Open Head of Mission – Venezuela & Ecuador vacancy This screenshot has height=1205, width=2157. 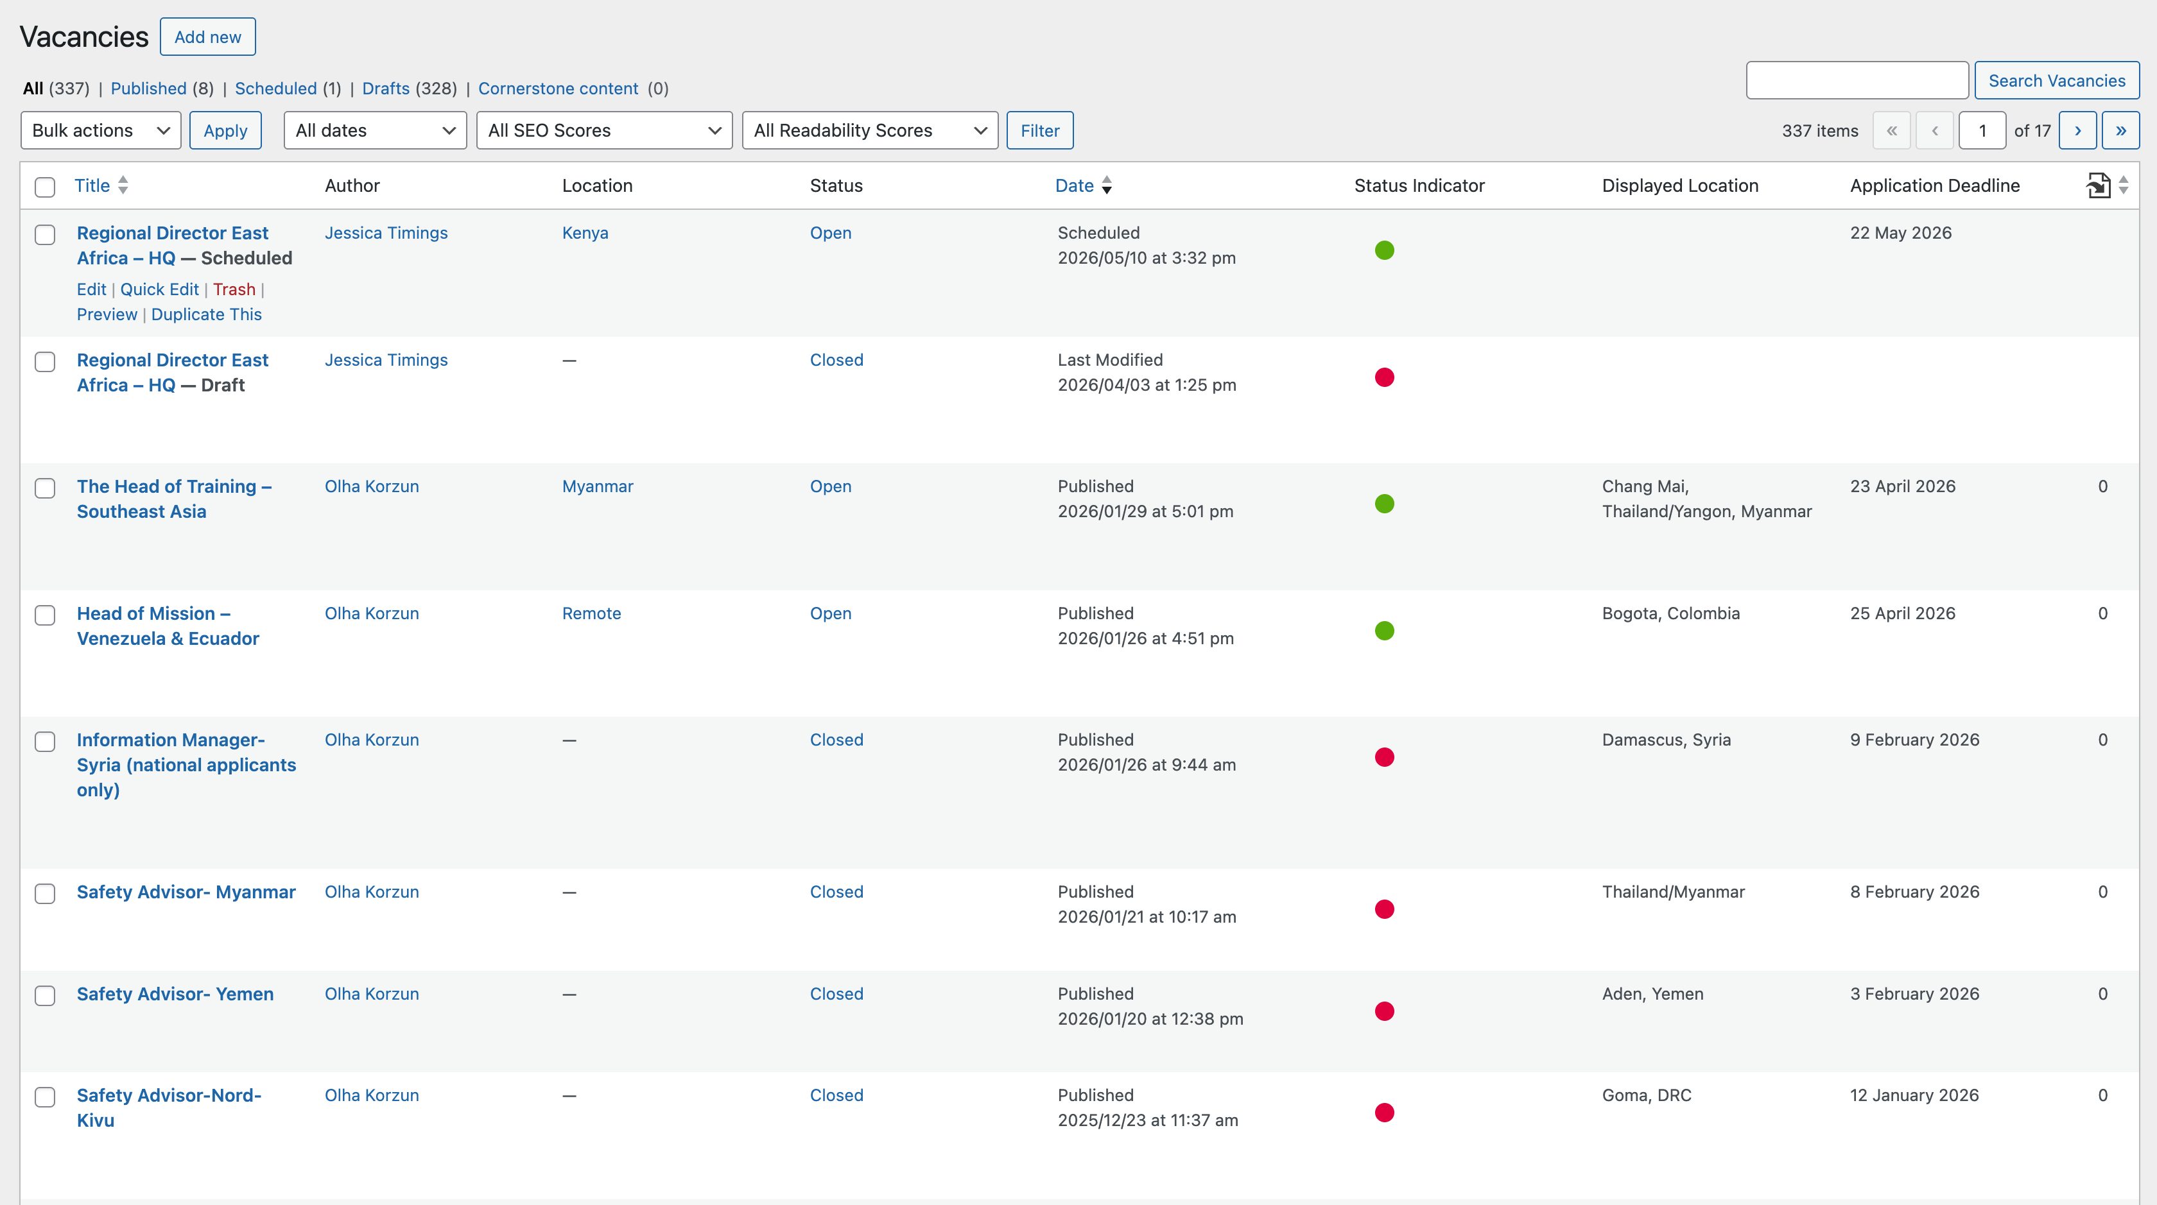click(168, 626)
